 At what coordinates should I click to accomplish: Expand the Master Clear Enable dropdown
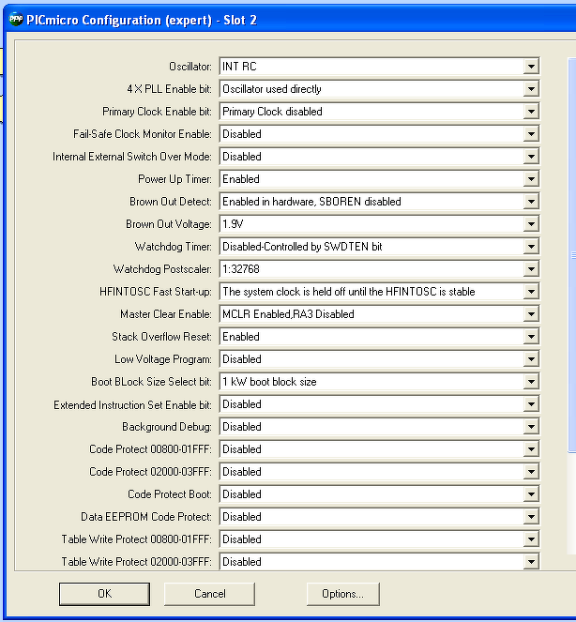379,314
